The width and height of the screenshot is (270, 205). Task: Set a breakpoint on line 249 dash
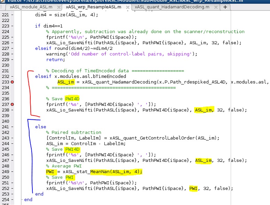(13, 172)
